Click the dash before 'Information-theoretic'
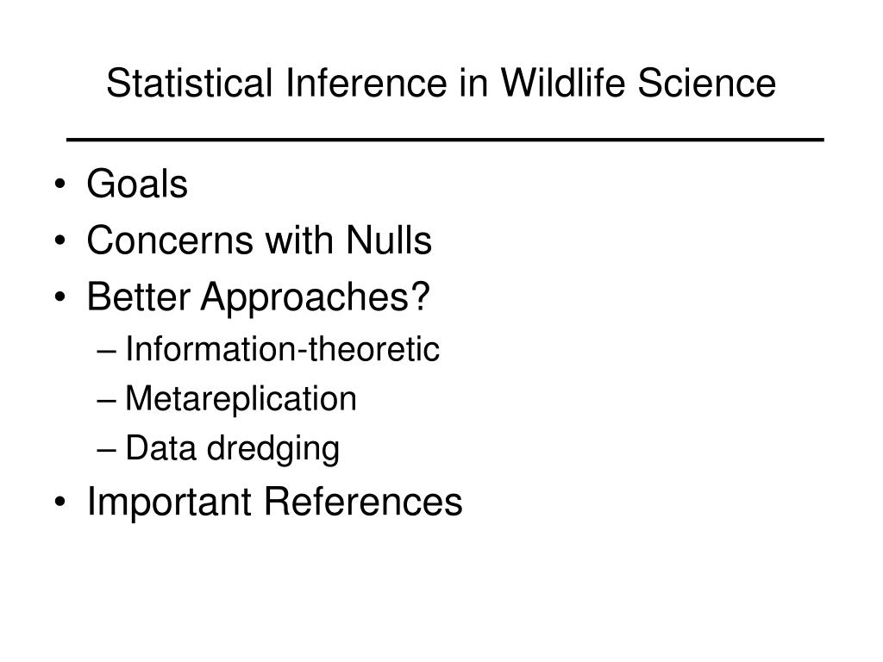Image resolution: width=883 pixels, height=662 pixels. point(106,352)
